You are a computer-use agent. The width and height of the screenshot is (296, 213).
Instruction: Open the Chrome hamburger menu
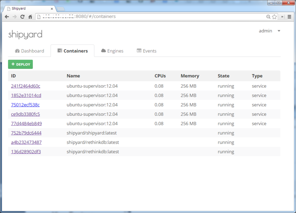point(289,17)
